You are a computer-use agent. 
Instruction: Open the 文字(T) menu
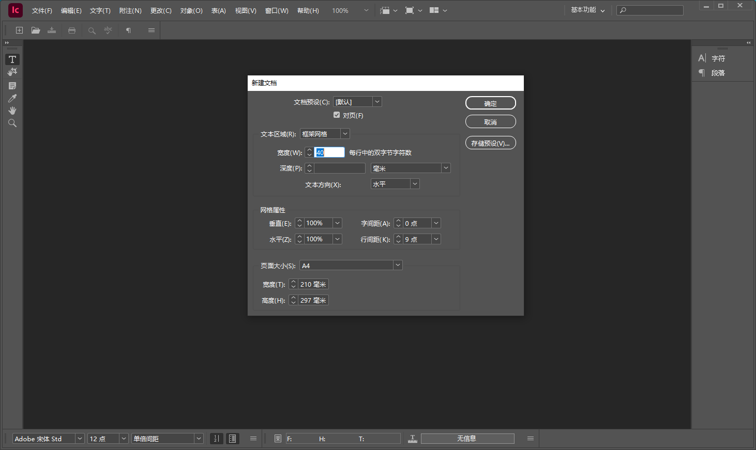tap(100, 10)
